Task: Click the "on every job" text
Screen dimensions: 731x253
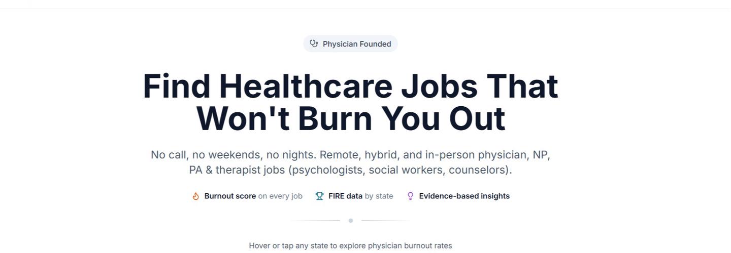Action: [x=280, y=196]
